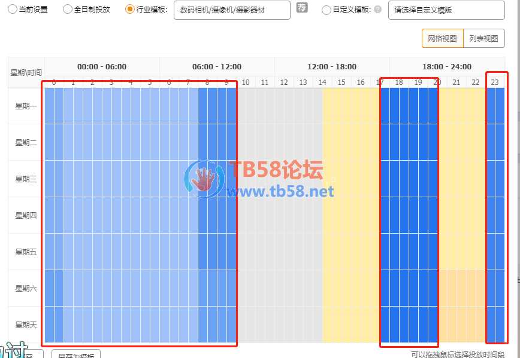This screenshot has width=520, height=358.
Task: Click the 星期六 row label
Action: coord(26,288)
